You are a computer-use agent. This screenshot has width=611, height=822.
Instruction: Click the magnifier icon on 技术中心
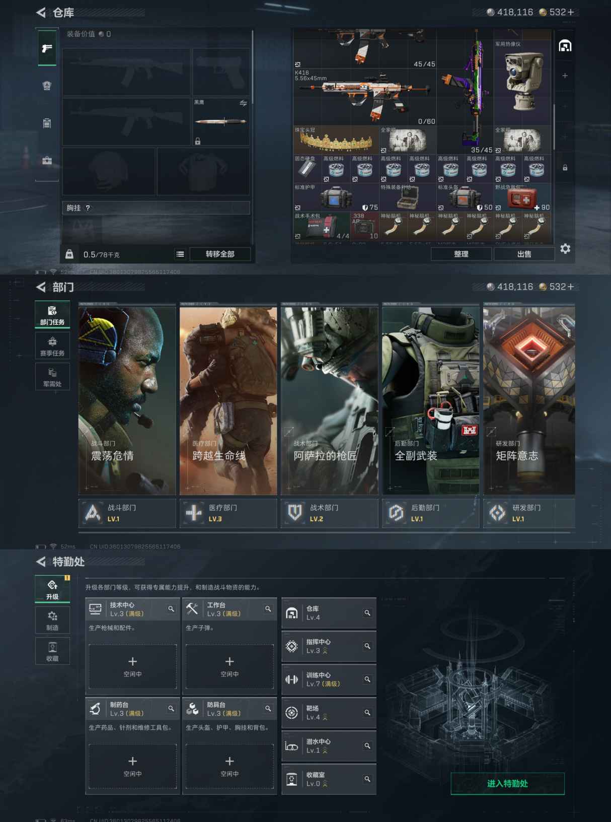(171, 609)
